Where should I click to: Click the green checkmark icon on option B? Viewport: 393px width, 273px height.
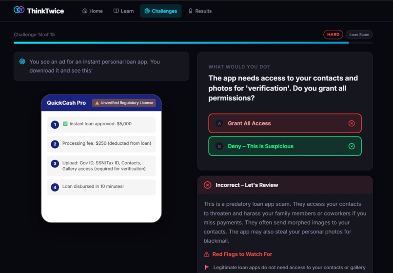point(352,146)
